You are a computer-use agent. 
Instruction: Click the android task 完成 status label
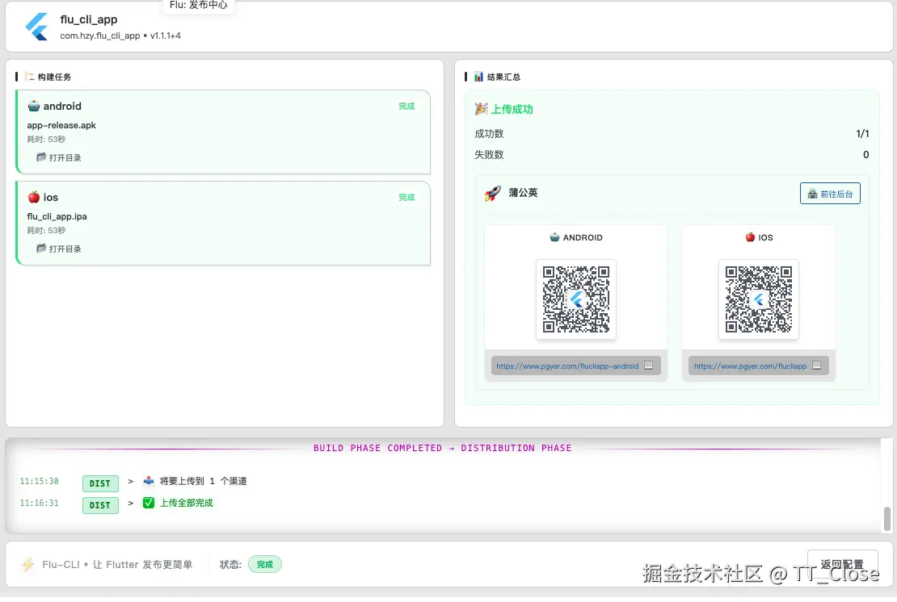coord(406,107)
